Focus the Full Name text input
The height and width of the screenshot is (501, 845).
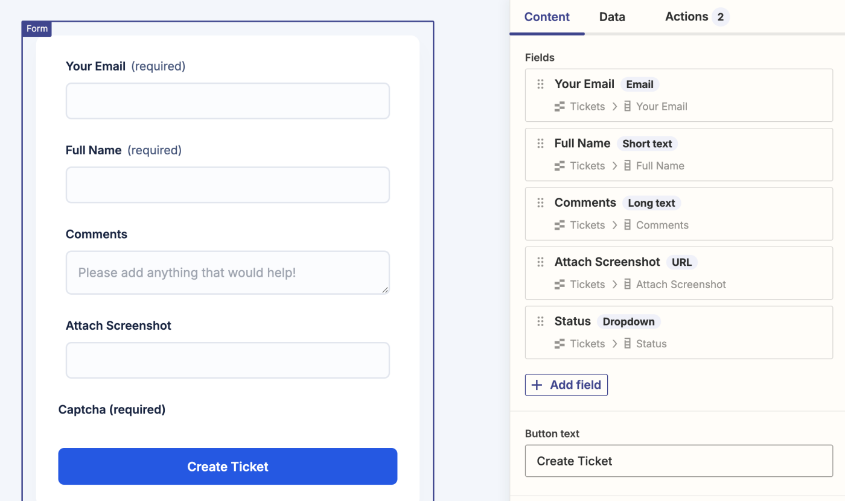pyautogui.click(x=228, y=185)
